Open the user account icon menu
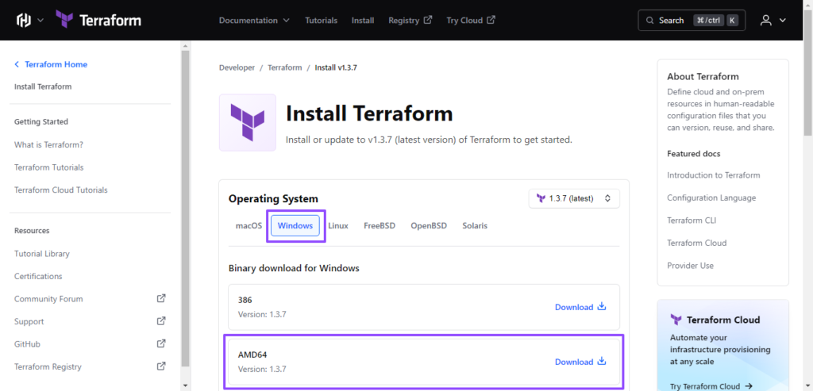Image resolution: width=813 pixels, height=391 pixels. tap(766, 20)
